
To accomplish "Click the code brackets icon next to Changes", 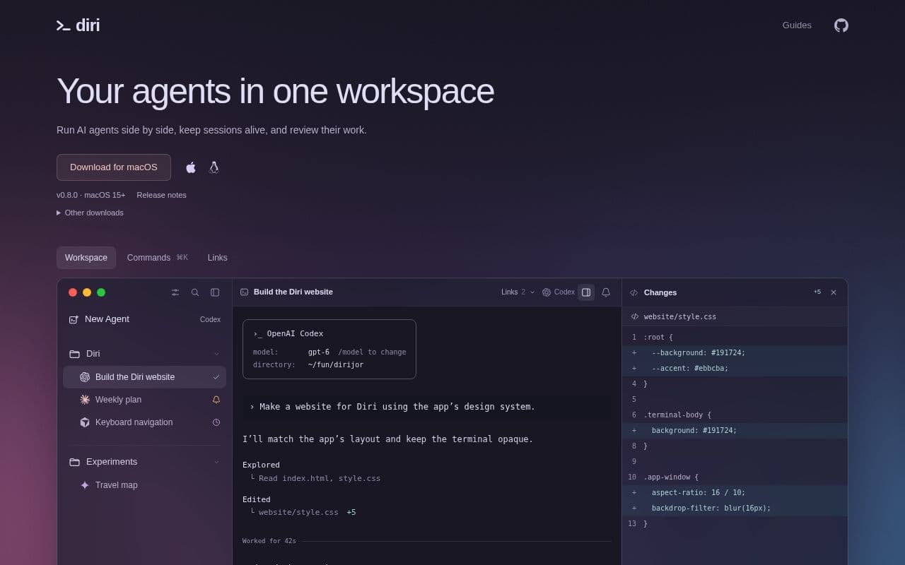I will [x=634, y=292].
